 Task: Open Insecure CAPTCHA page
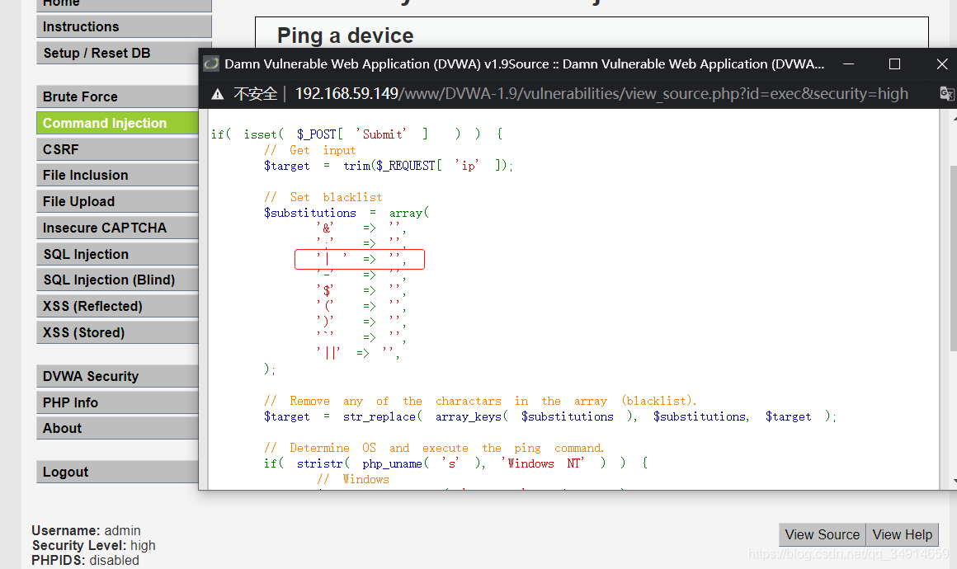[x=118, y=228]
